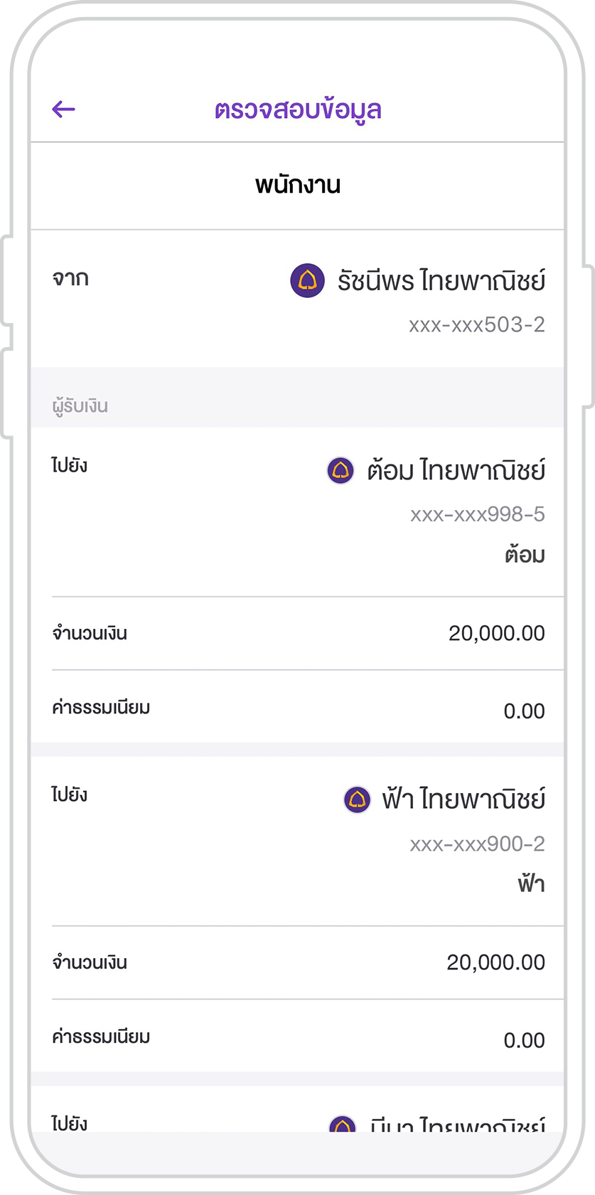Click ต้อม's 0.00 fee value
The image size is (595, 1195).
524,711
